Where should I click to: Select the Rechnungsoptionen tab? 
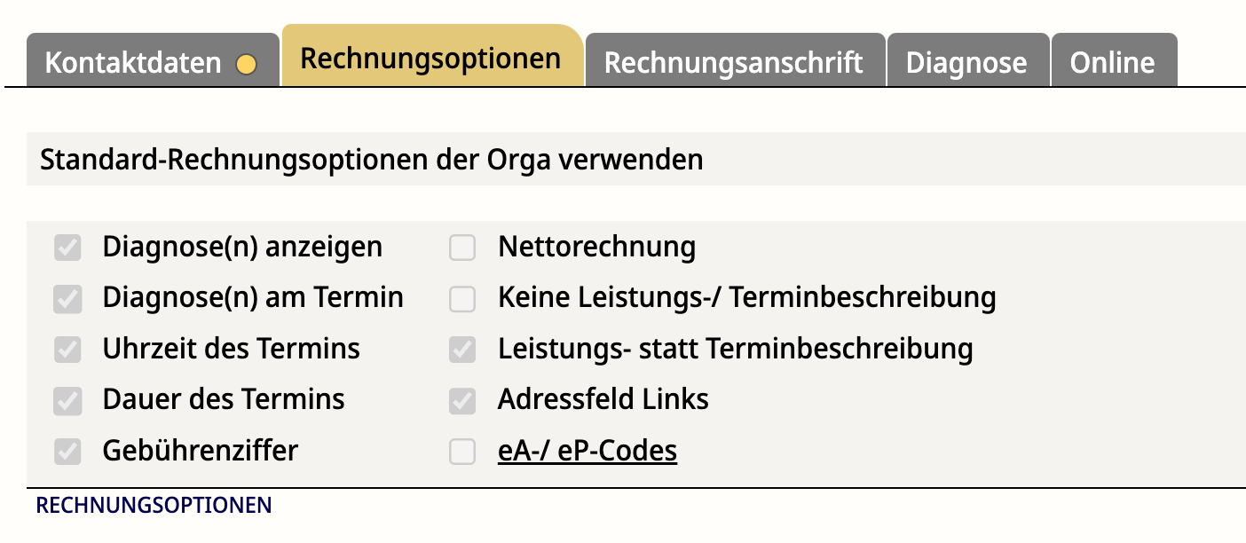[431, 58]
